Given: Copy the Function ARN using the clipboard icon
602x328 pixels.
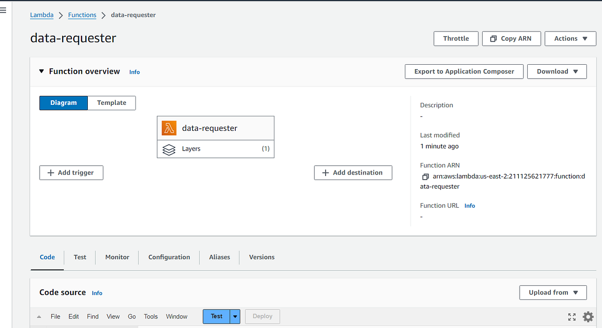Looking at the screenshot, I should coord(425,177).
